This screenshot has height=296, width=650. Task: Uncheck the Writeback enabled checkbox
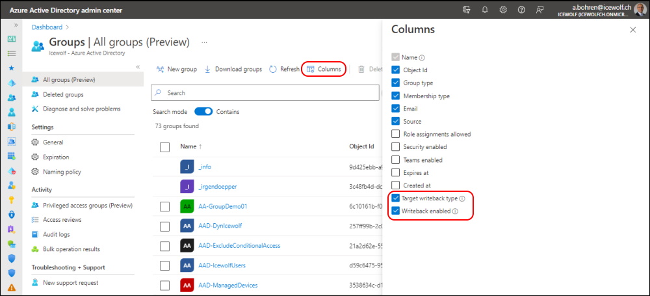click(x=396, y=211)
